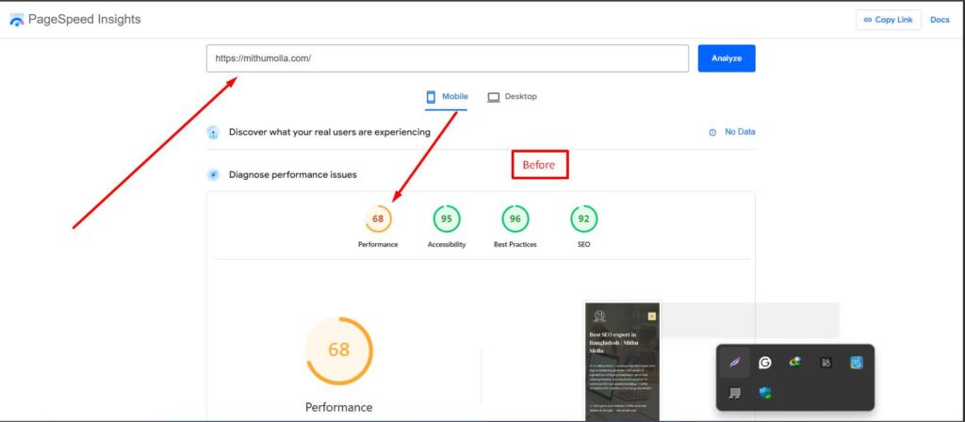Switch to the Mobile tab
The height and width of the screenshot is (422, 965).
pyautogui.click(x=447, y=97)
